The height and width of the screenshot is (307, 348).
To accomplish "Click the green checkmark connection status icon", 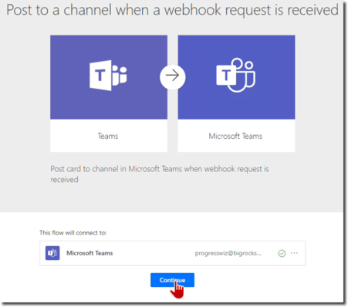I will tap(282, 253).
